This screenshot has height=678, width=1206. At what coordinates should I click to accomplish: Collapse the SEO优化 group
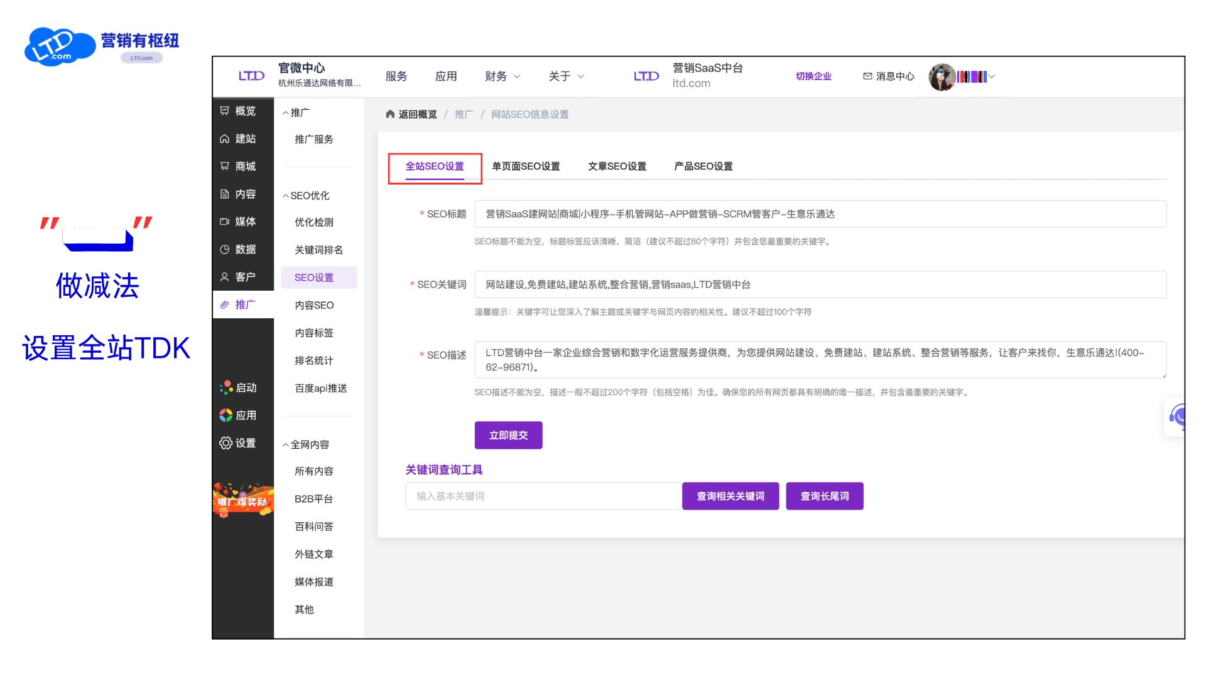(x=306, y=195)
